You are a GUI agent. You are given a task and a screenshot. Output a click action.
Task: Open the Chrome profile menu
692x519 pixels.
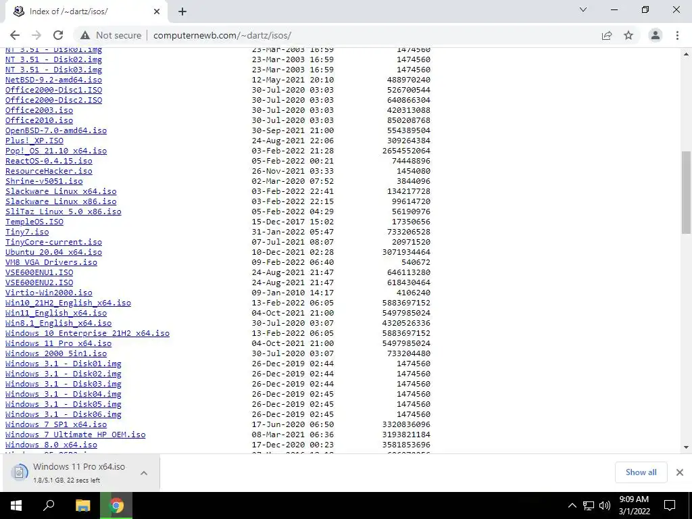656,35
